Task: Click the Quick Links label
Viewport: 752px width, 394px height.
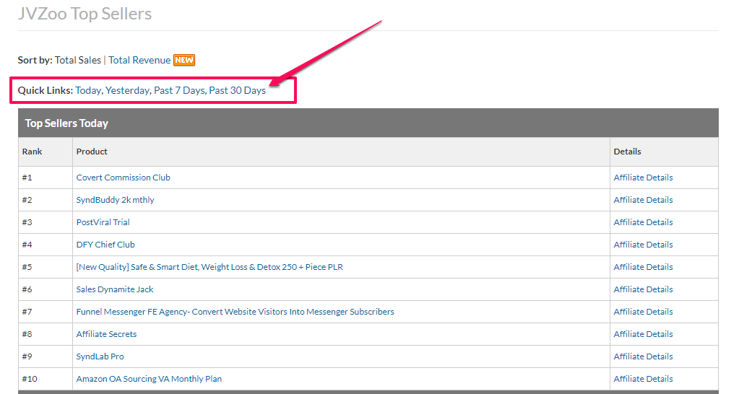Action: point(46,90)
